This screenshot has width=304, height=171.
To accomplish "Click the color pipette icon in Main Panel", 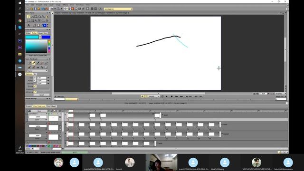I will (35, 25).
